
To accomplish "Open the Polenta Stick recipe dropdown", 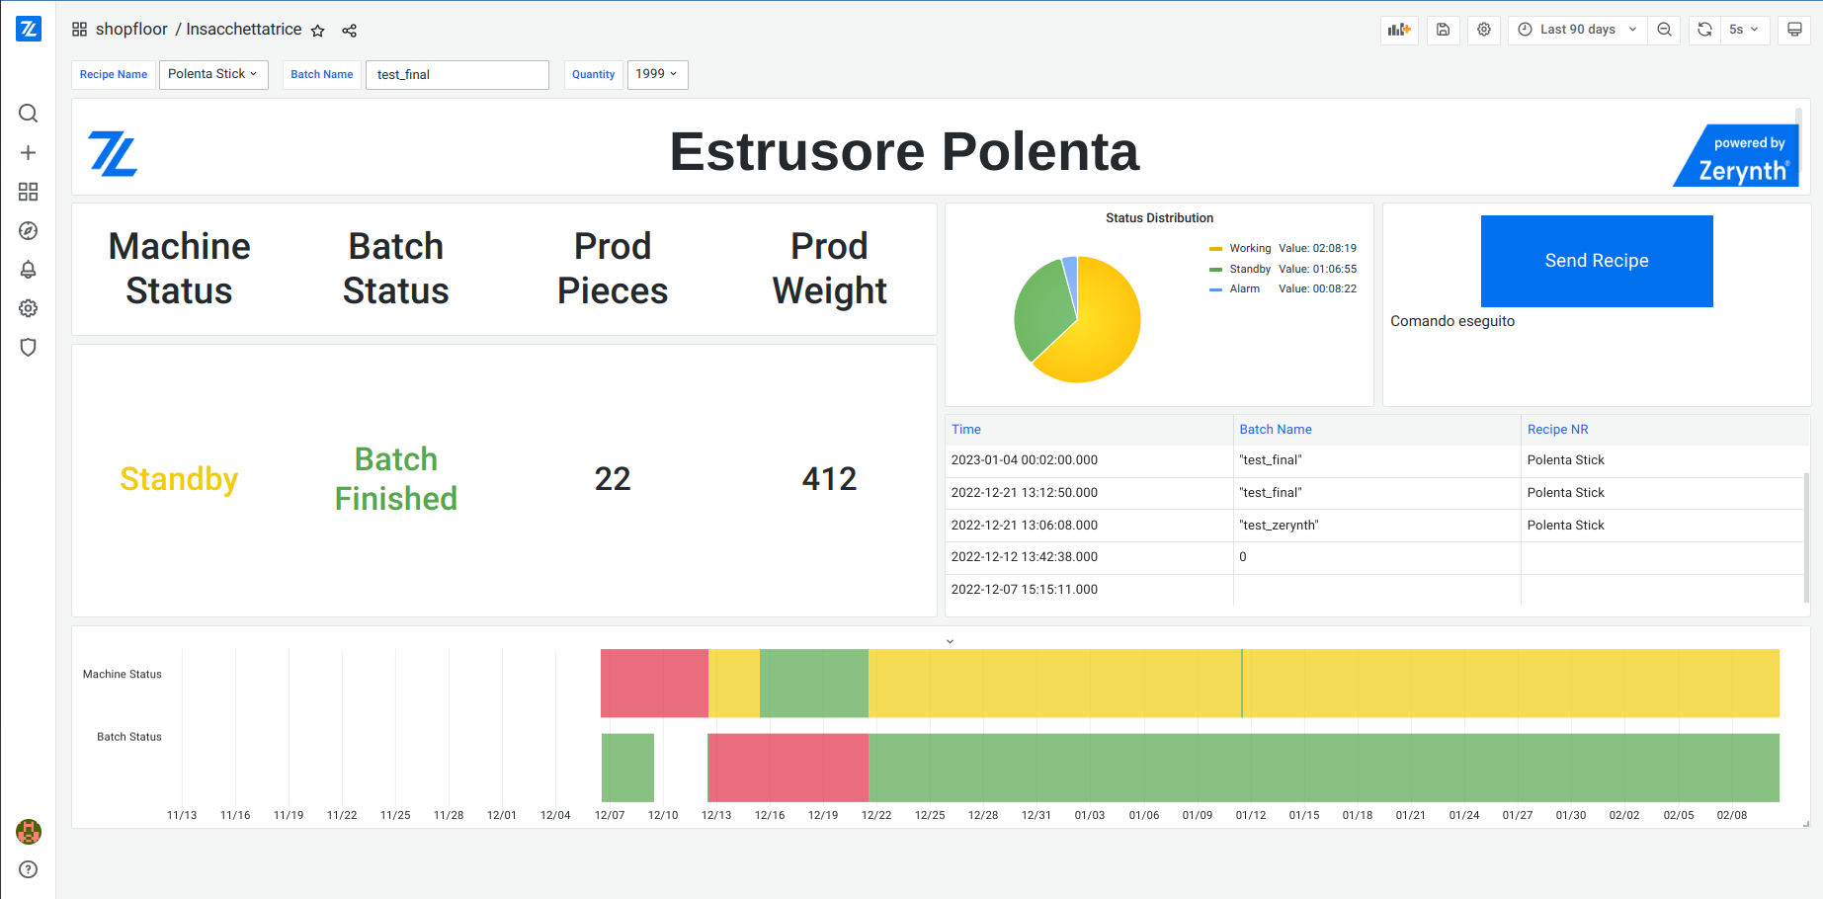I will click(x=213, y=74).
